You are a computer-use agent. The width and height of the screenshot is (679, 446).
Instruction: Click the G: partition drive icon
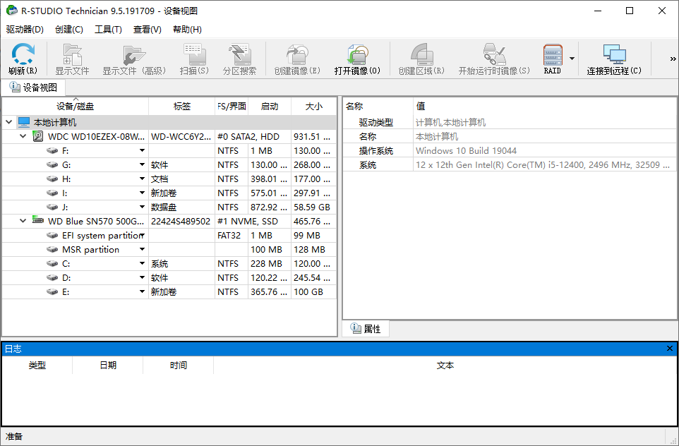(52, 165)
